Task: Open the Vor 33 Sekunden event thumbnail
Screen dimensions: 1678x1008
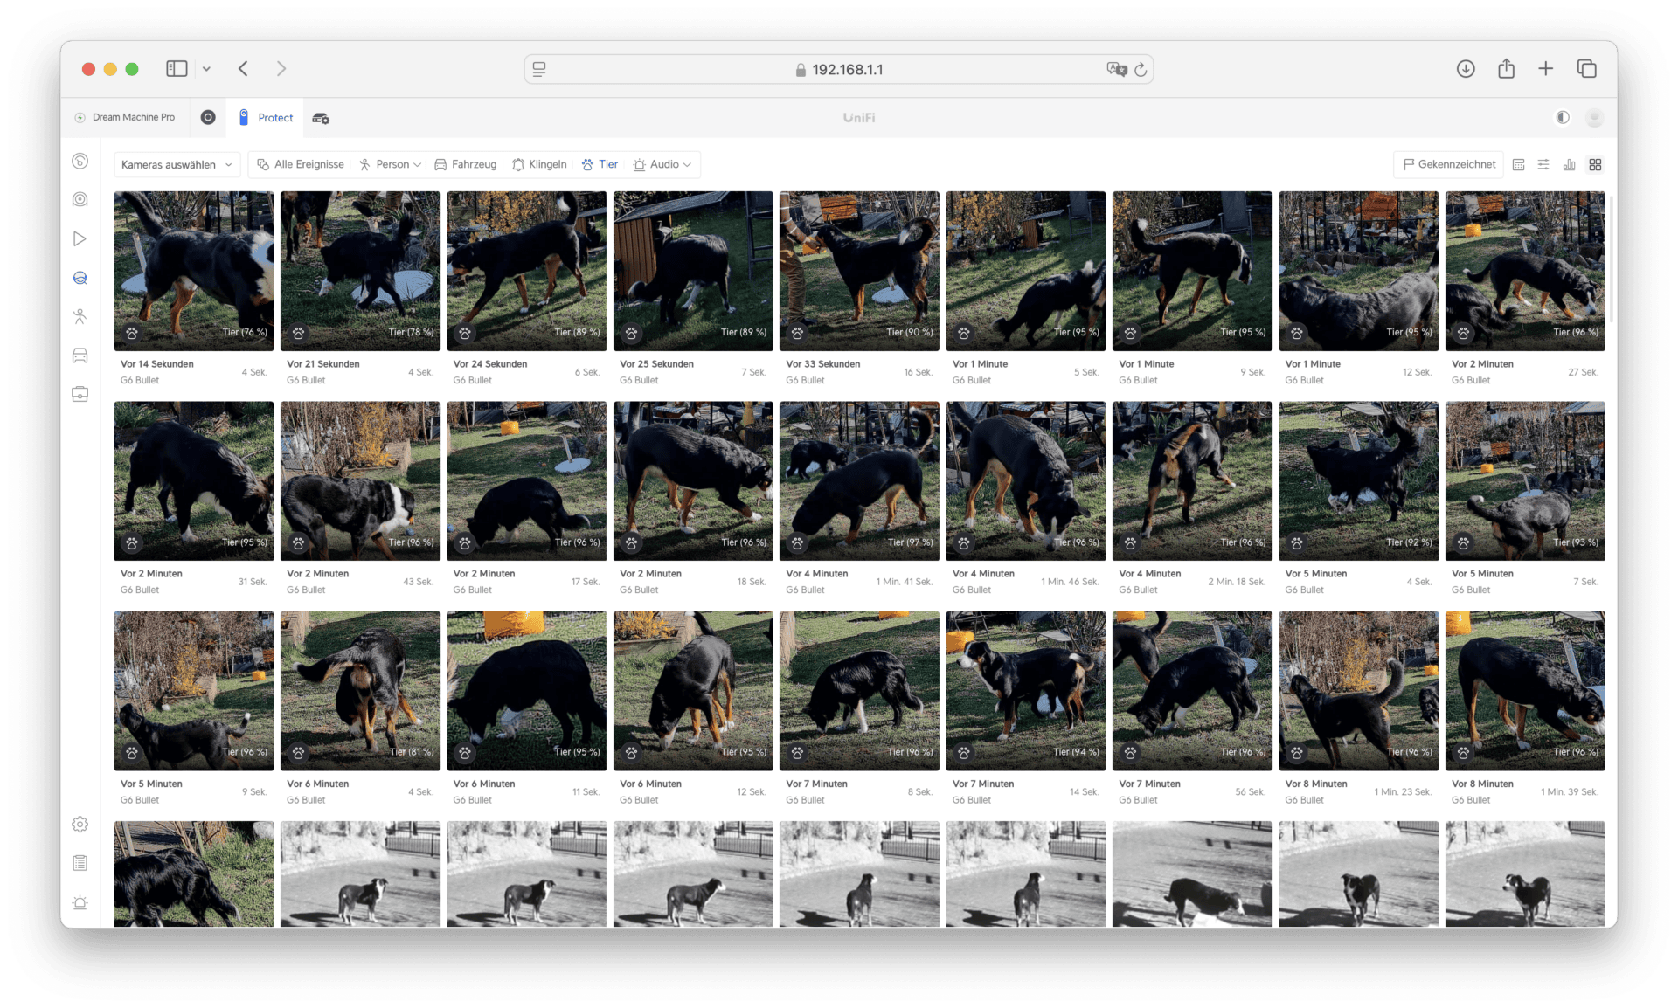Action: [x=859, y=271]
